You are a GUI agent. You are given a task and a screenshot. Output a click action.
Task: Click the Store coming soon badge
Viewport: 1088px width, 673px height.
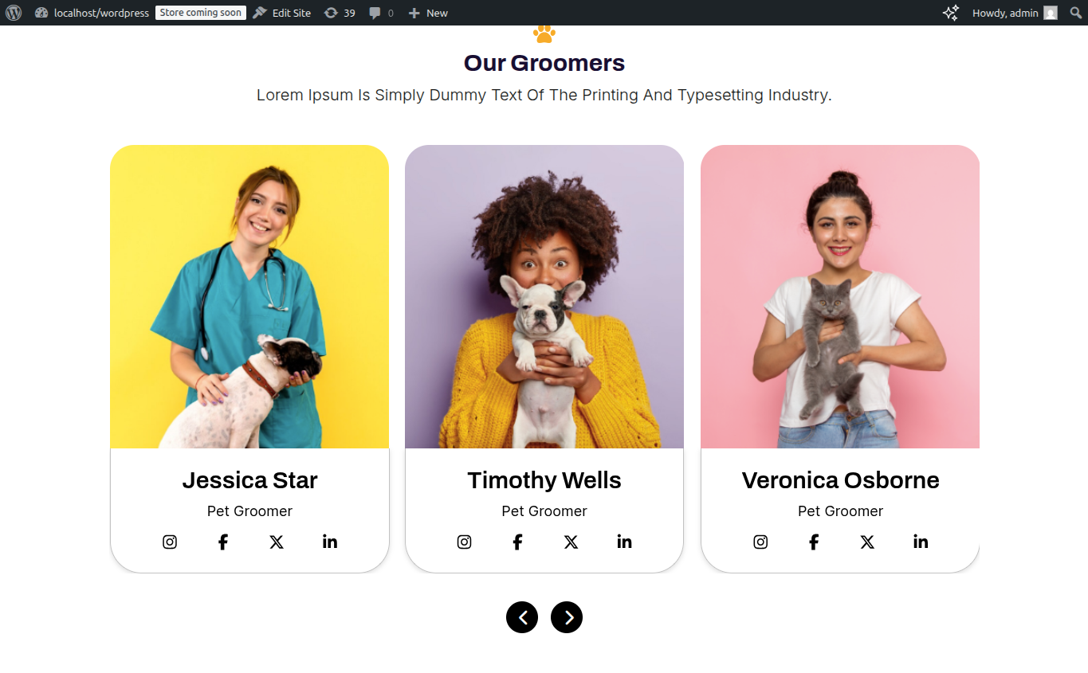click(x=201, y=13)
